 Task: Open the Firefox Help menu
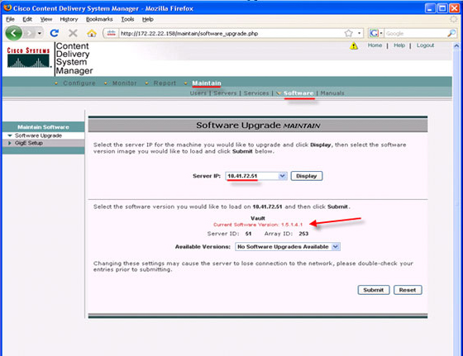148,19
